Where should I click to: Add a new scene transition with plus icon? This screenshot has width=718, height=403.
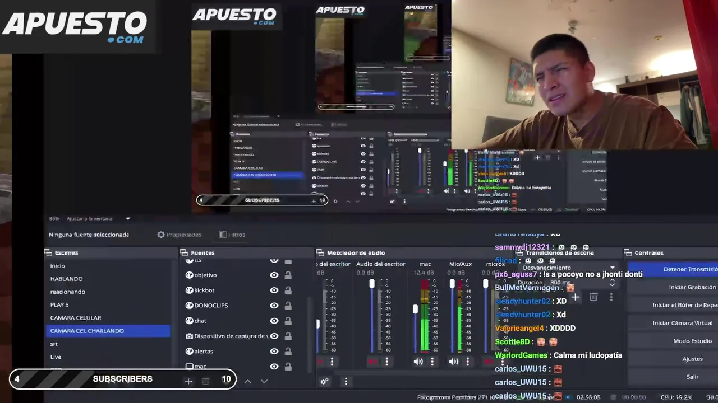575,297
